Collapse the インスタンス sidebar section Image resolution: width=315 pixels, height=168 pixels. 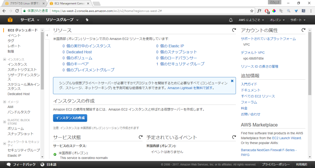coord(5,59)
